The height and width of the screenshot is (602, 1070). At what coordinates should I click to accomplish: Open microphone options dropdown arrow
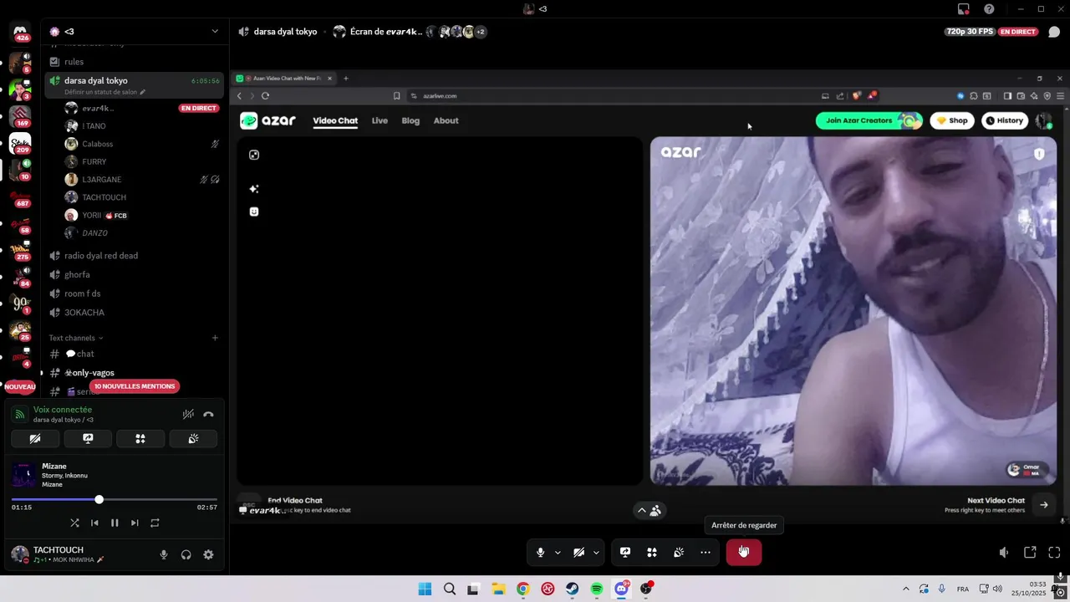pyautogui.click(x=558, y=553)
